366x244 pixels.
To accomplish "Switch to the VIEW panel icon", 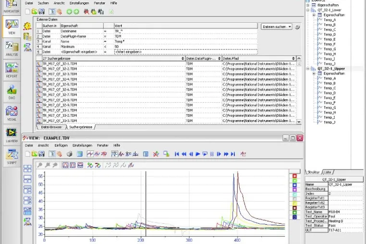I will click(12, 27).
